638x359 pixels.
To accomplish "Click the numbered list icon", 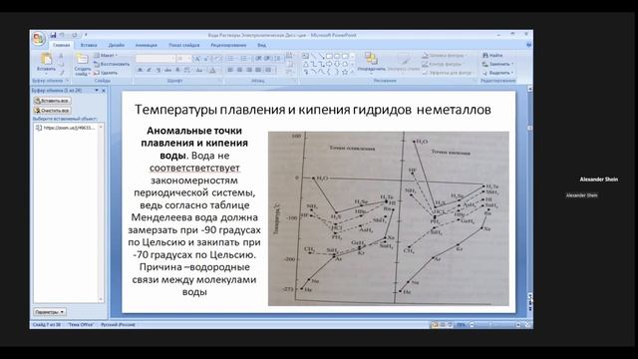I will [243, 59].
